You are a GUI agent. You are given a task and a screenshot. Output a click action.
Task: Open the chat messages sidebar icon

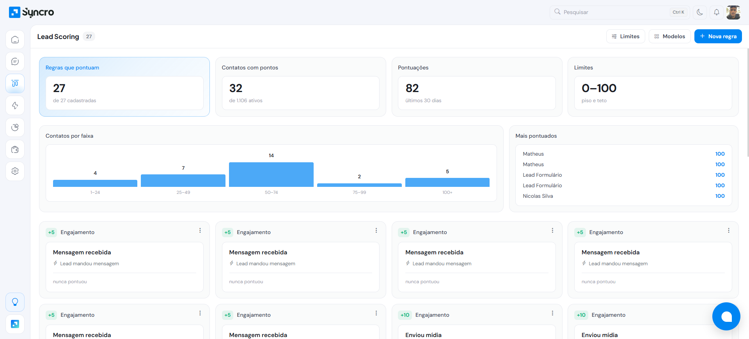pos(15,62)
